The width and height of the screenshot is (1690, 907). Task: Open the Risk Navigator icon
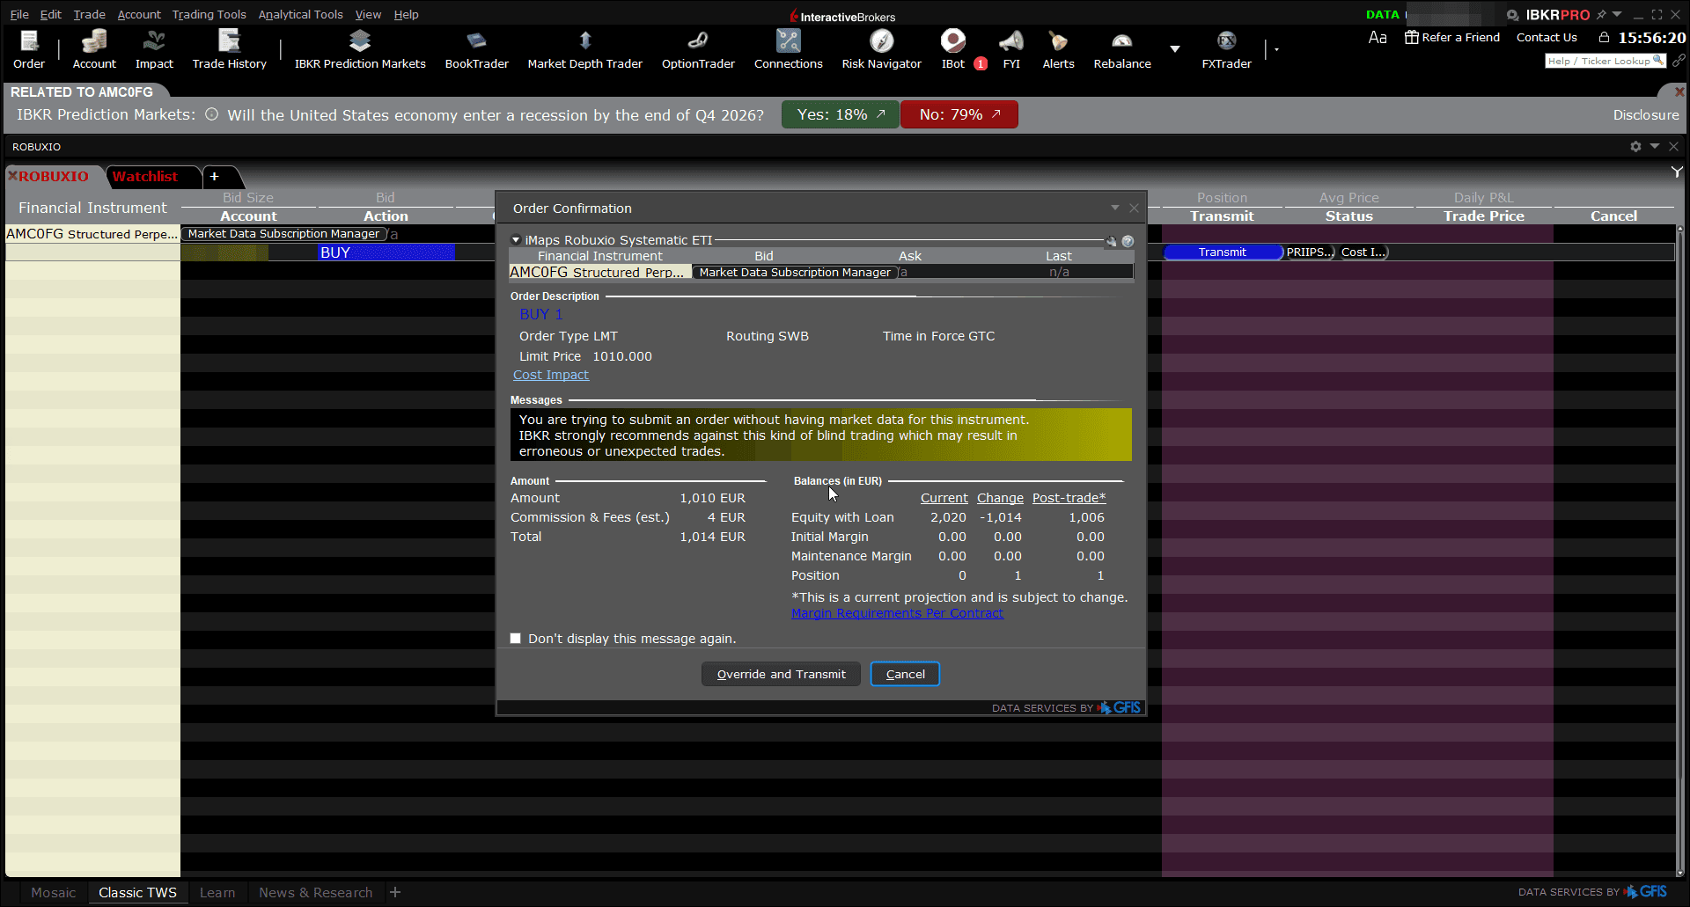881,49
